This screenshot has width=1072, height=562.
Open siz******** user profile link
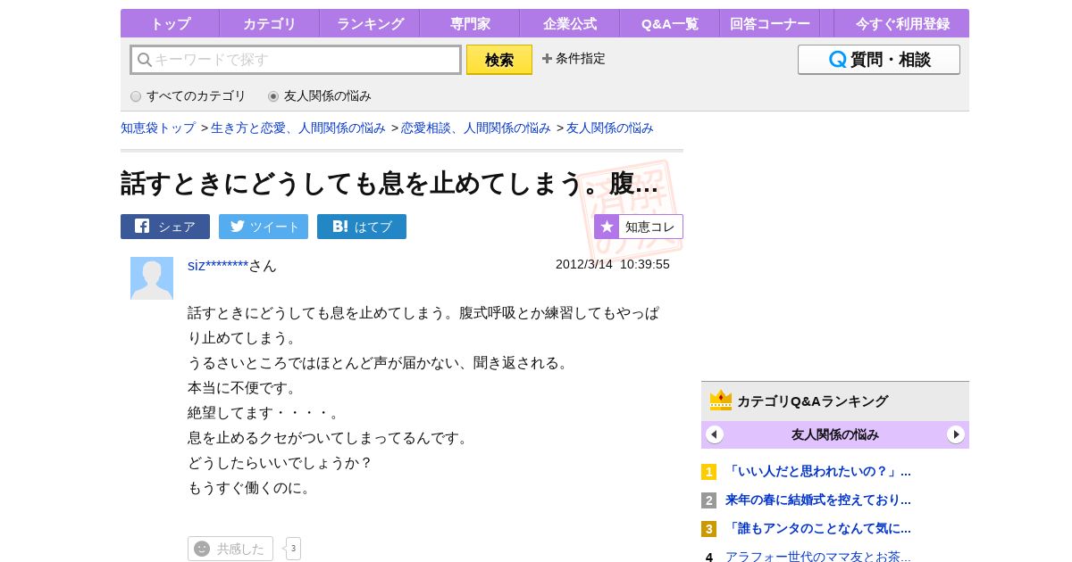pos(218,265)
